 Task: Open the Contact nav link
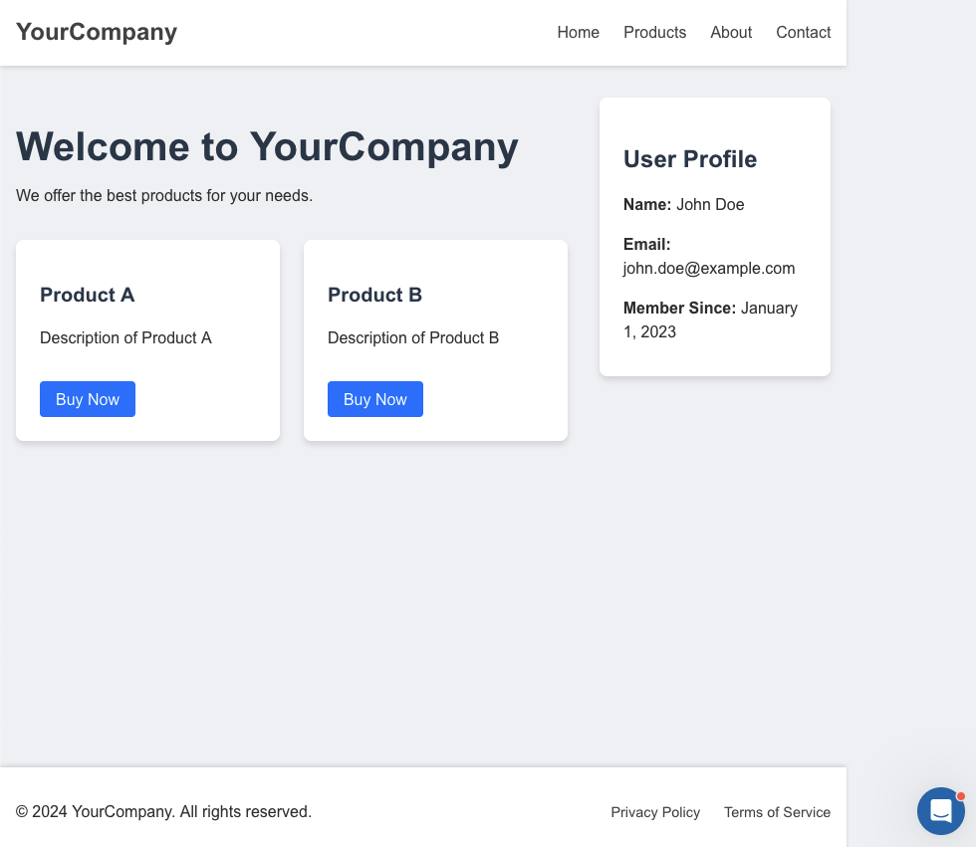click(803, 32)
